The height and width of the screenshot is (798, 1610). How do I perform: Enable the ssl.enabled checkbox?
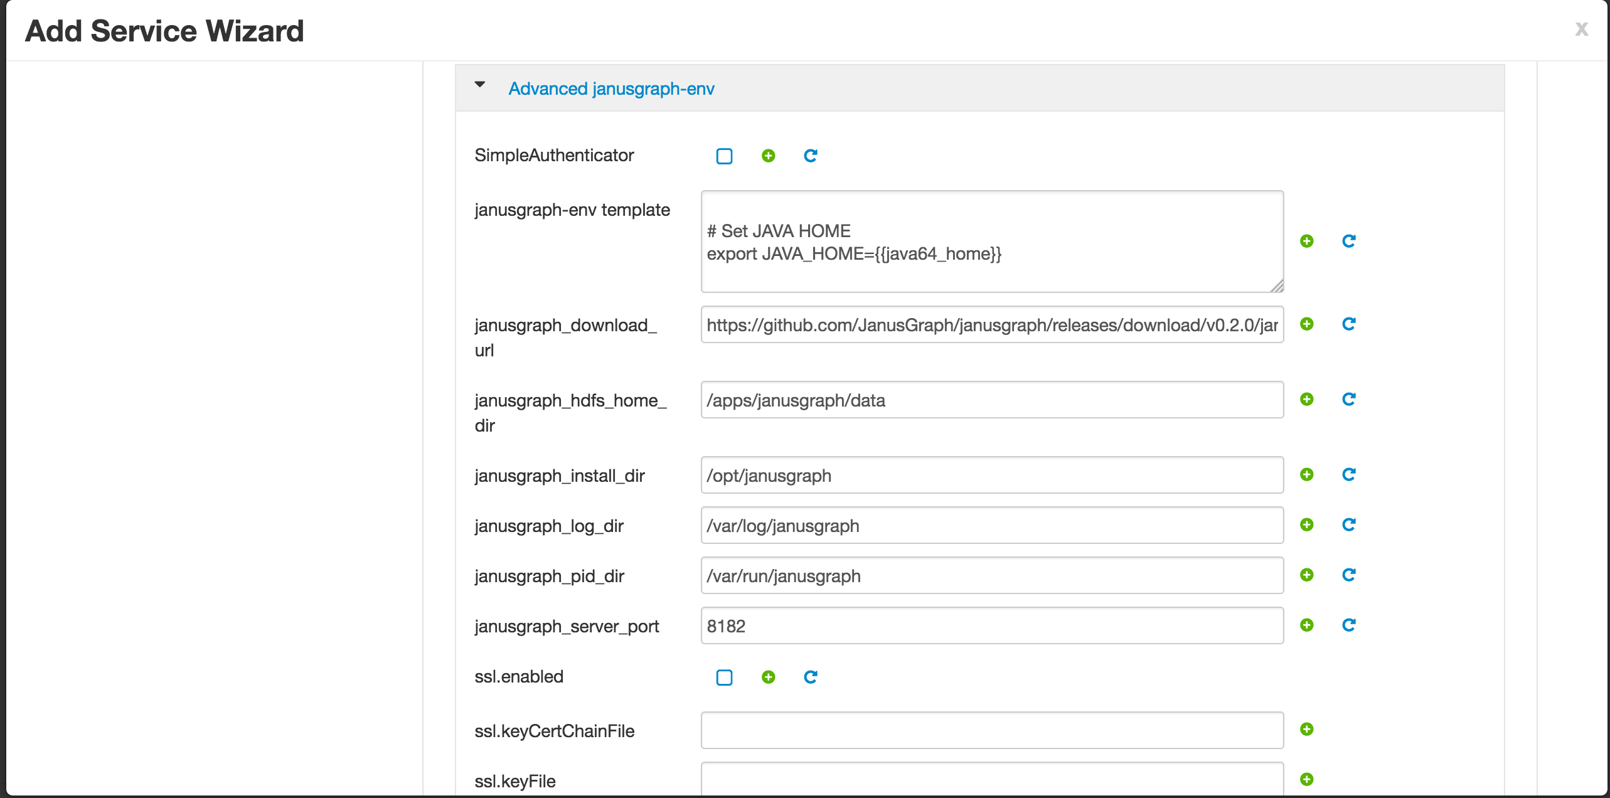pos(724,678)
